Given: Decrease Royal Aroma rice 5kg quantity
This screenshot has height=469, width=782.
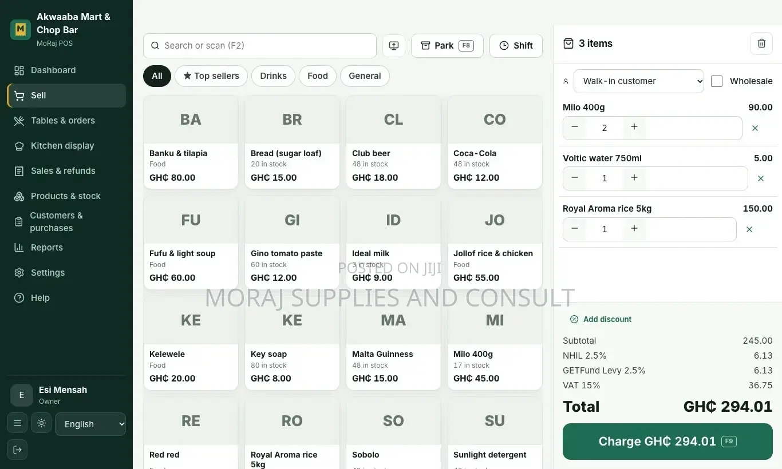Looking at the screenshot, I should (575, 229).
